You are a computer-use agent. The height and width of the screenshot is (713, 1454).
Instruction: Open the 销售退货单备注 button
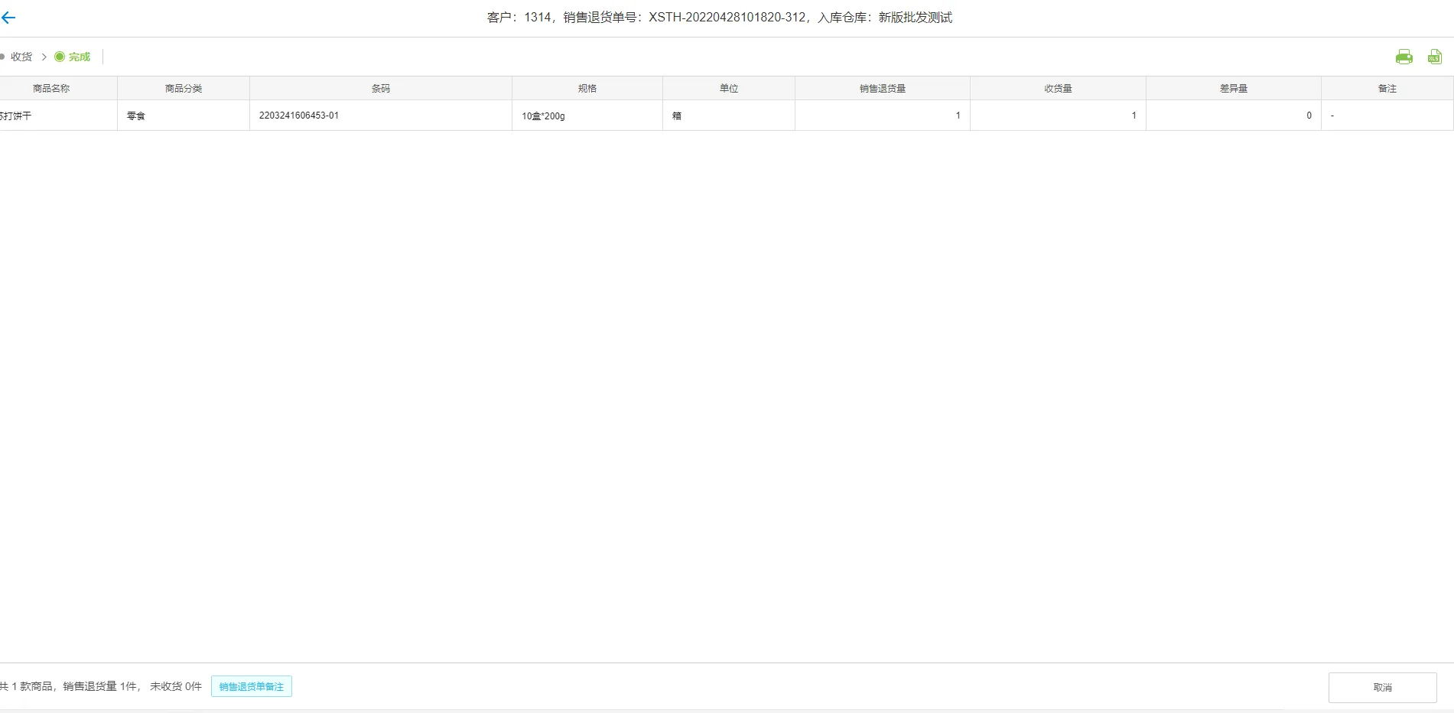tap(252, 686)
